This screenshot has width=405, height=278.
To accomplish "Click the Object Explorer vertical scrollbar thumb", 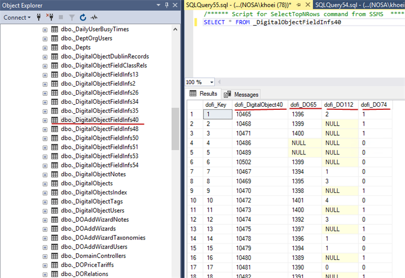I will pyautogui.click(x=175, y=128).
